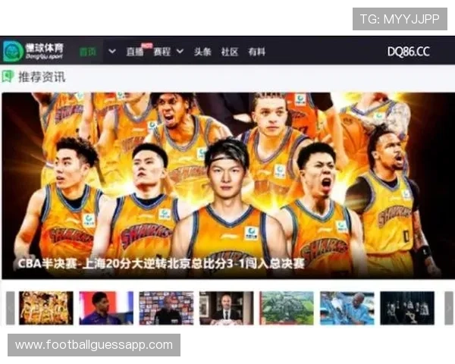
Task: Click the carousel next arrow on right
Action: coord(449,308)
